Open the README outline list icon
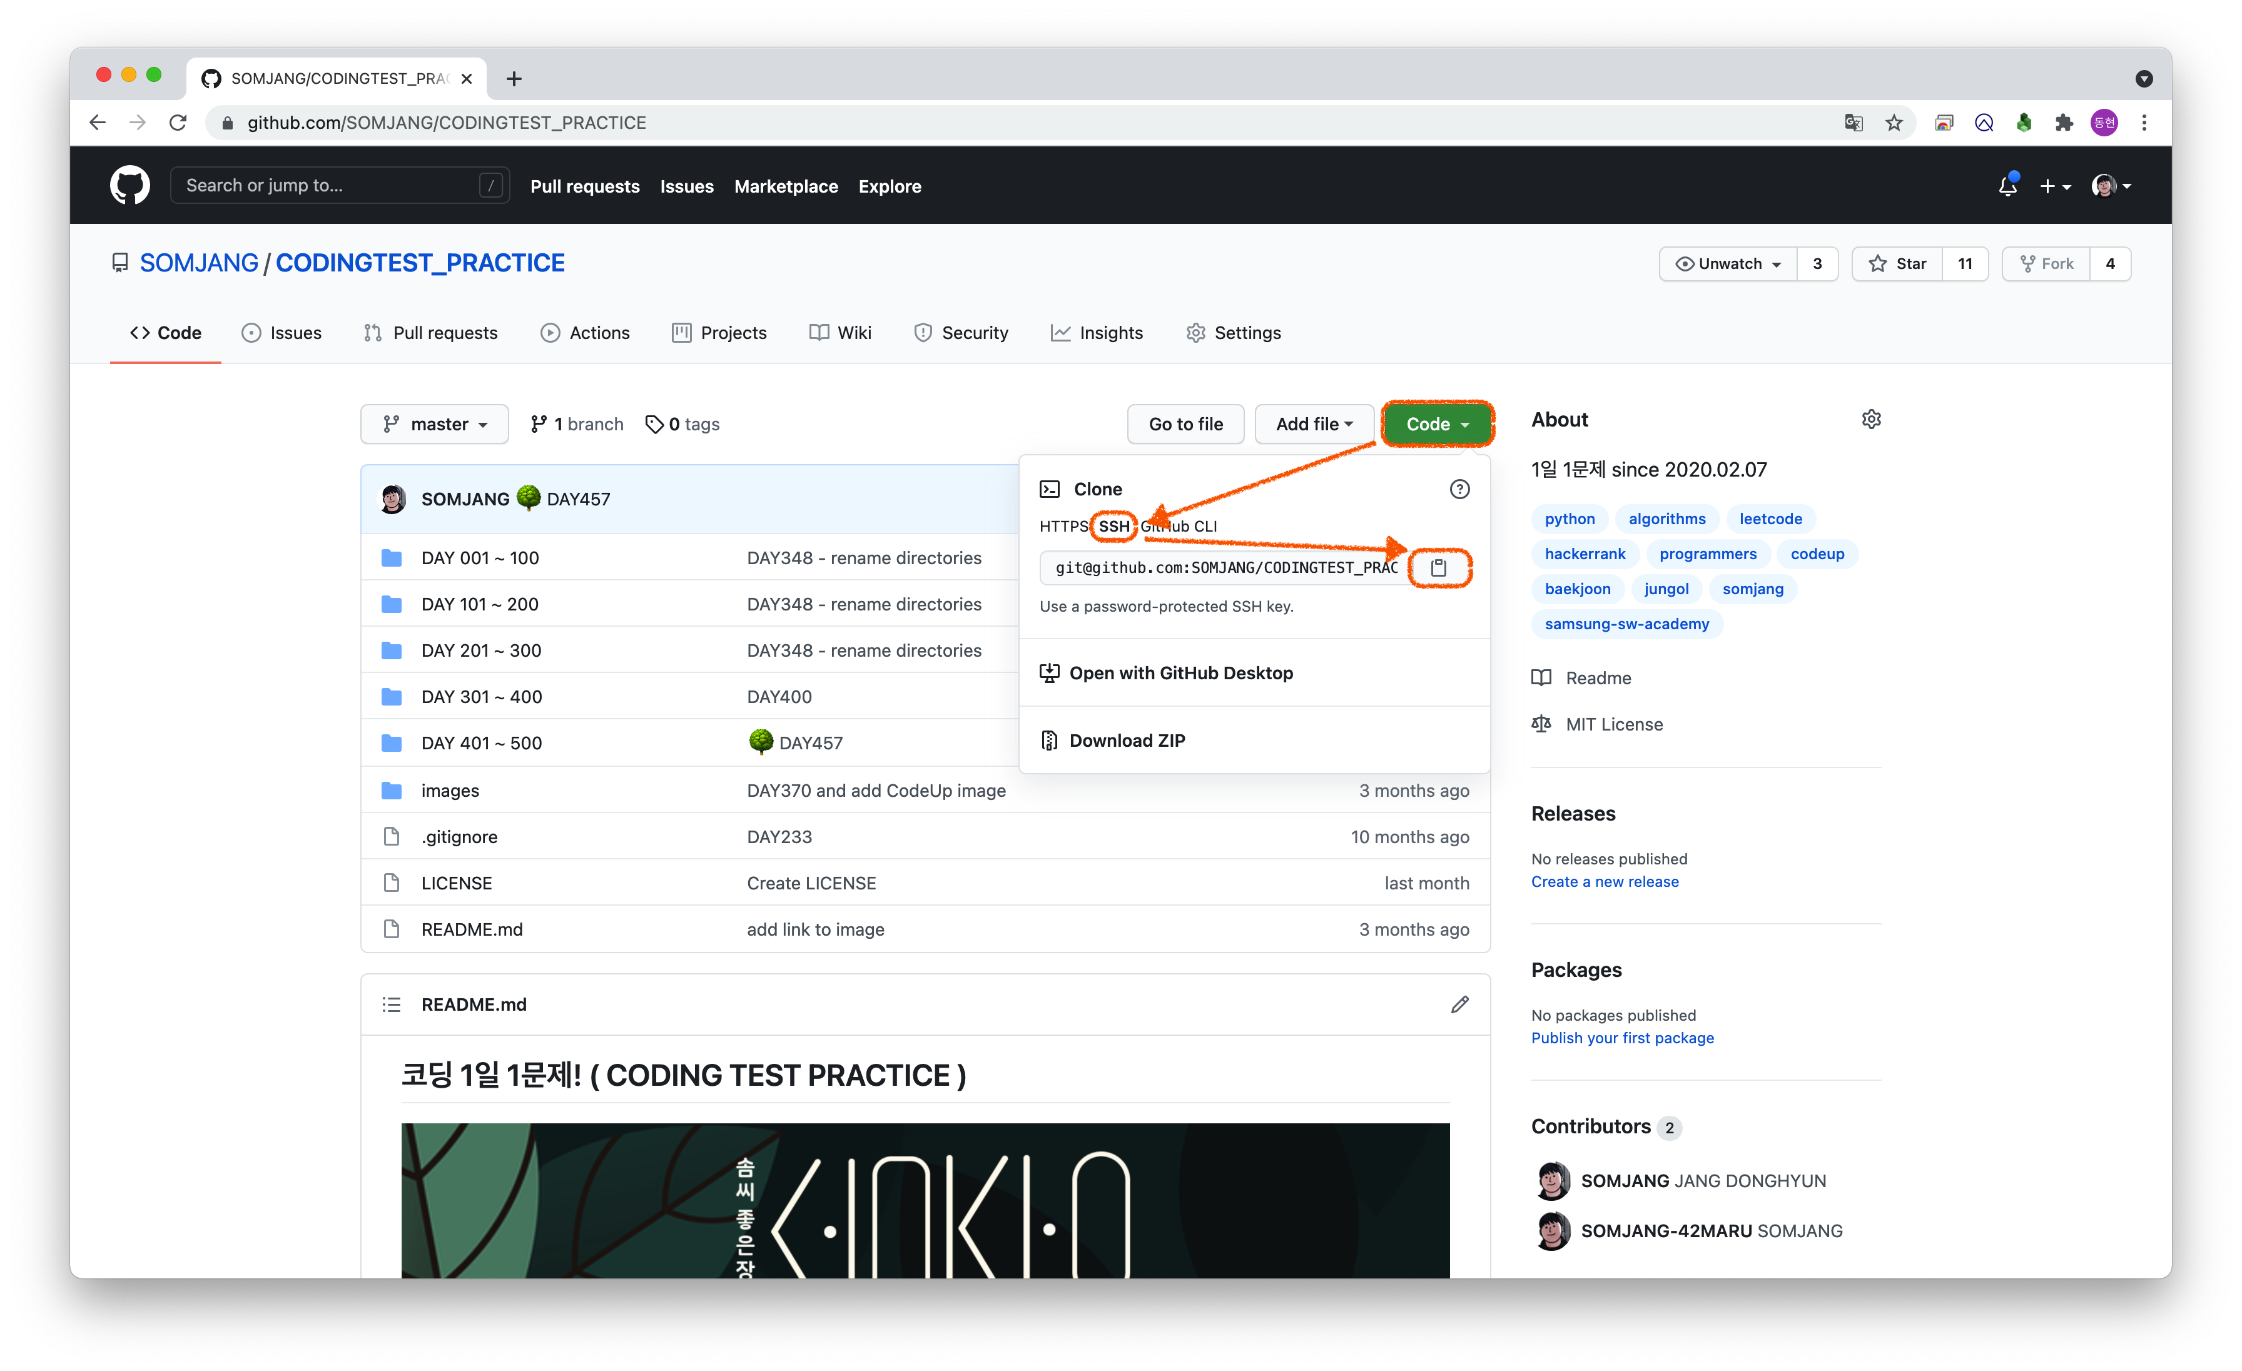The width and height of the screenshot is (2242, 1371). [x=391, y=1004]
